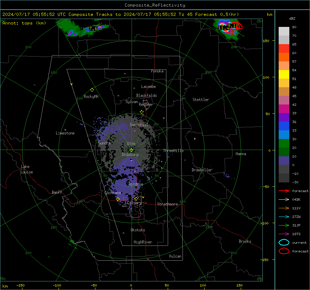Click the dBZ scale heading

[292, 19]
